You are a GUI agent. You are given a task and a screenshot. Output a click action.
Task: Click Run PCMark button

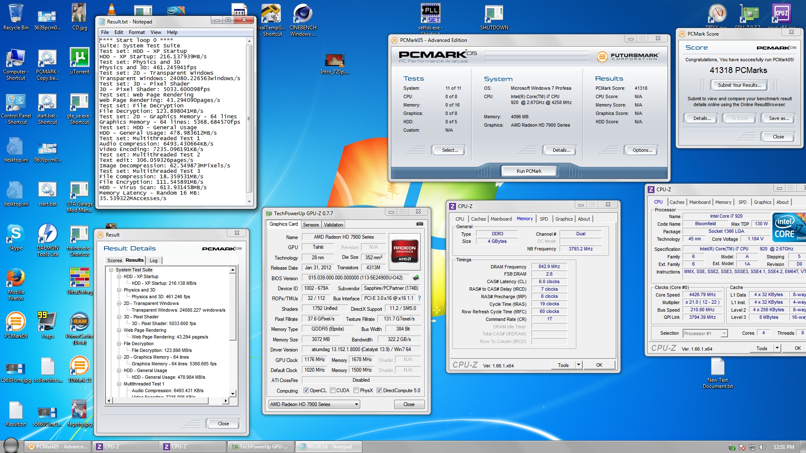(529, 171)
